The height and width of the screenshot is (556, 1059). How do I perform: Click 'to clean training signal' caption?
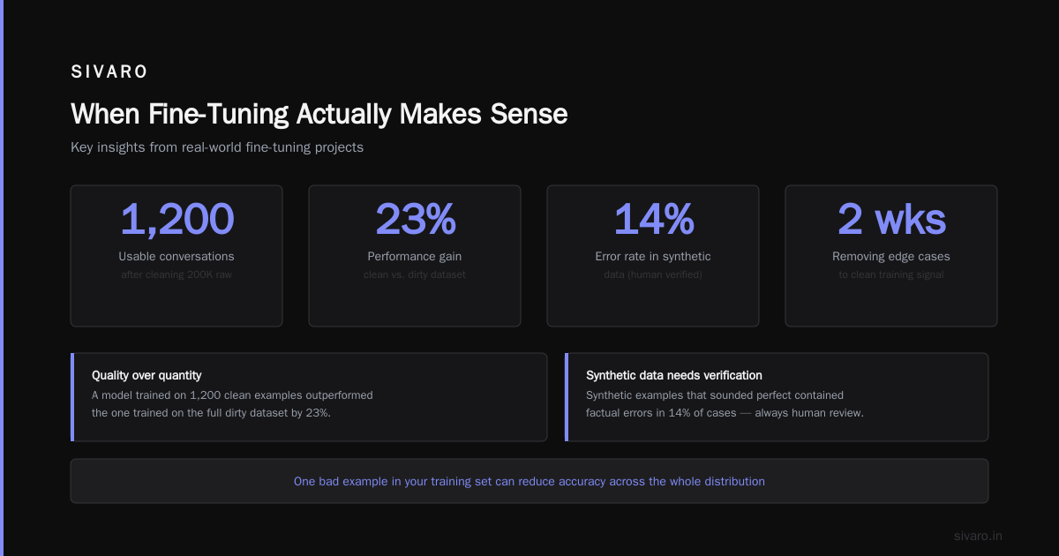coord(891,274)
